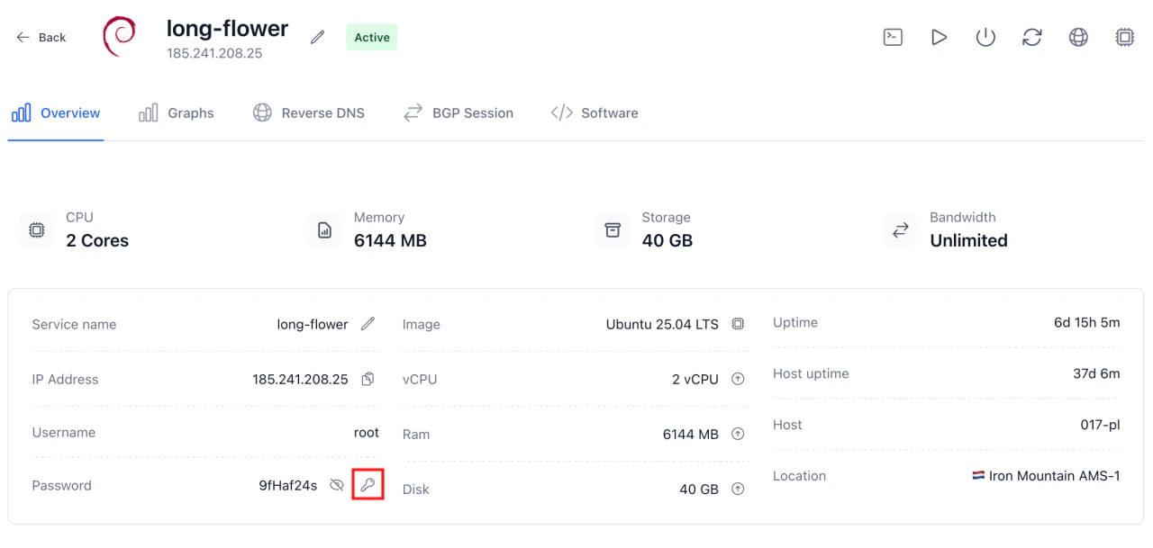The height and width of the screenshot is (548, 1153).
Task: Click the Service name value long-flower
Action: (313, 324)
